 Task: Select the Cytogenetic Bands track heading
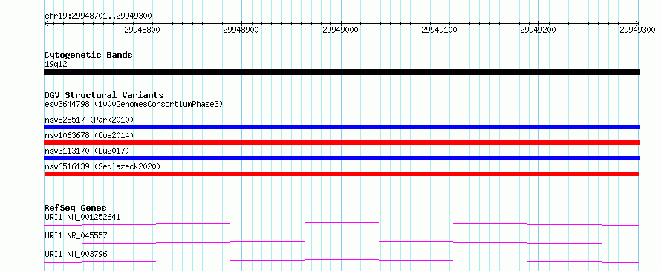(88, 55)
